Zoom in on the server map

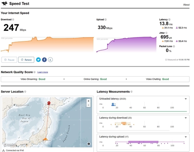tap(88, 101)
